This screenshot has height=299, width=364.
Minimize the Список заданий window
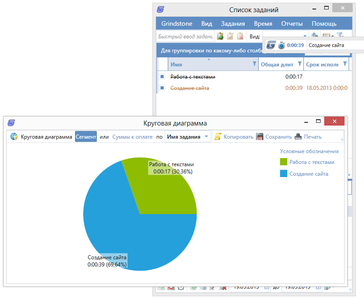pyautogui.click(x=314, y=9)
